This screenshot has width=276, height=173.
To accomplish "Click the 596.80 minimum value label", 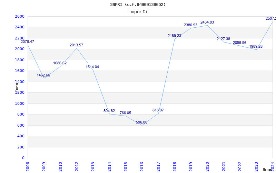I will (x=141, y=122).
